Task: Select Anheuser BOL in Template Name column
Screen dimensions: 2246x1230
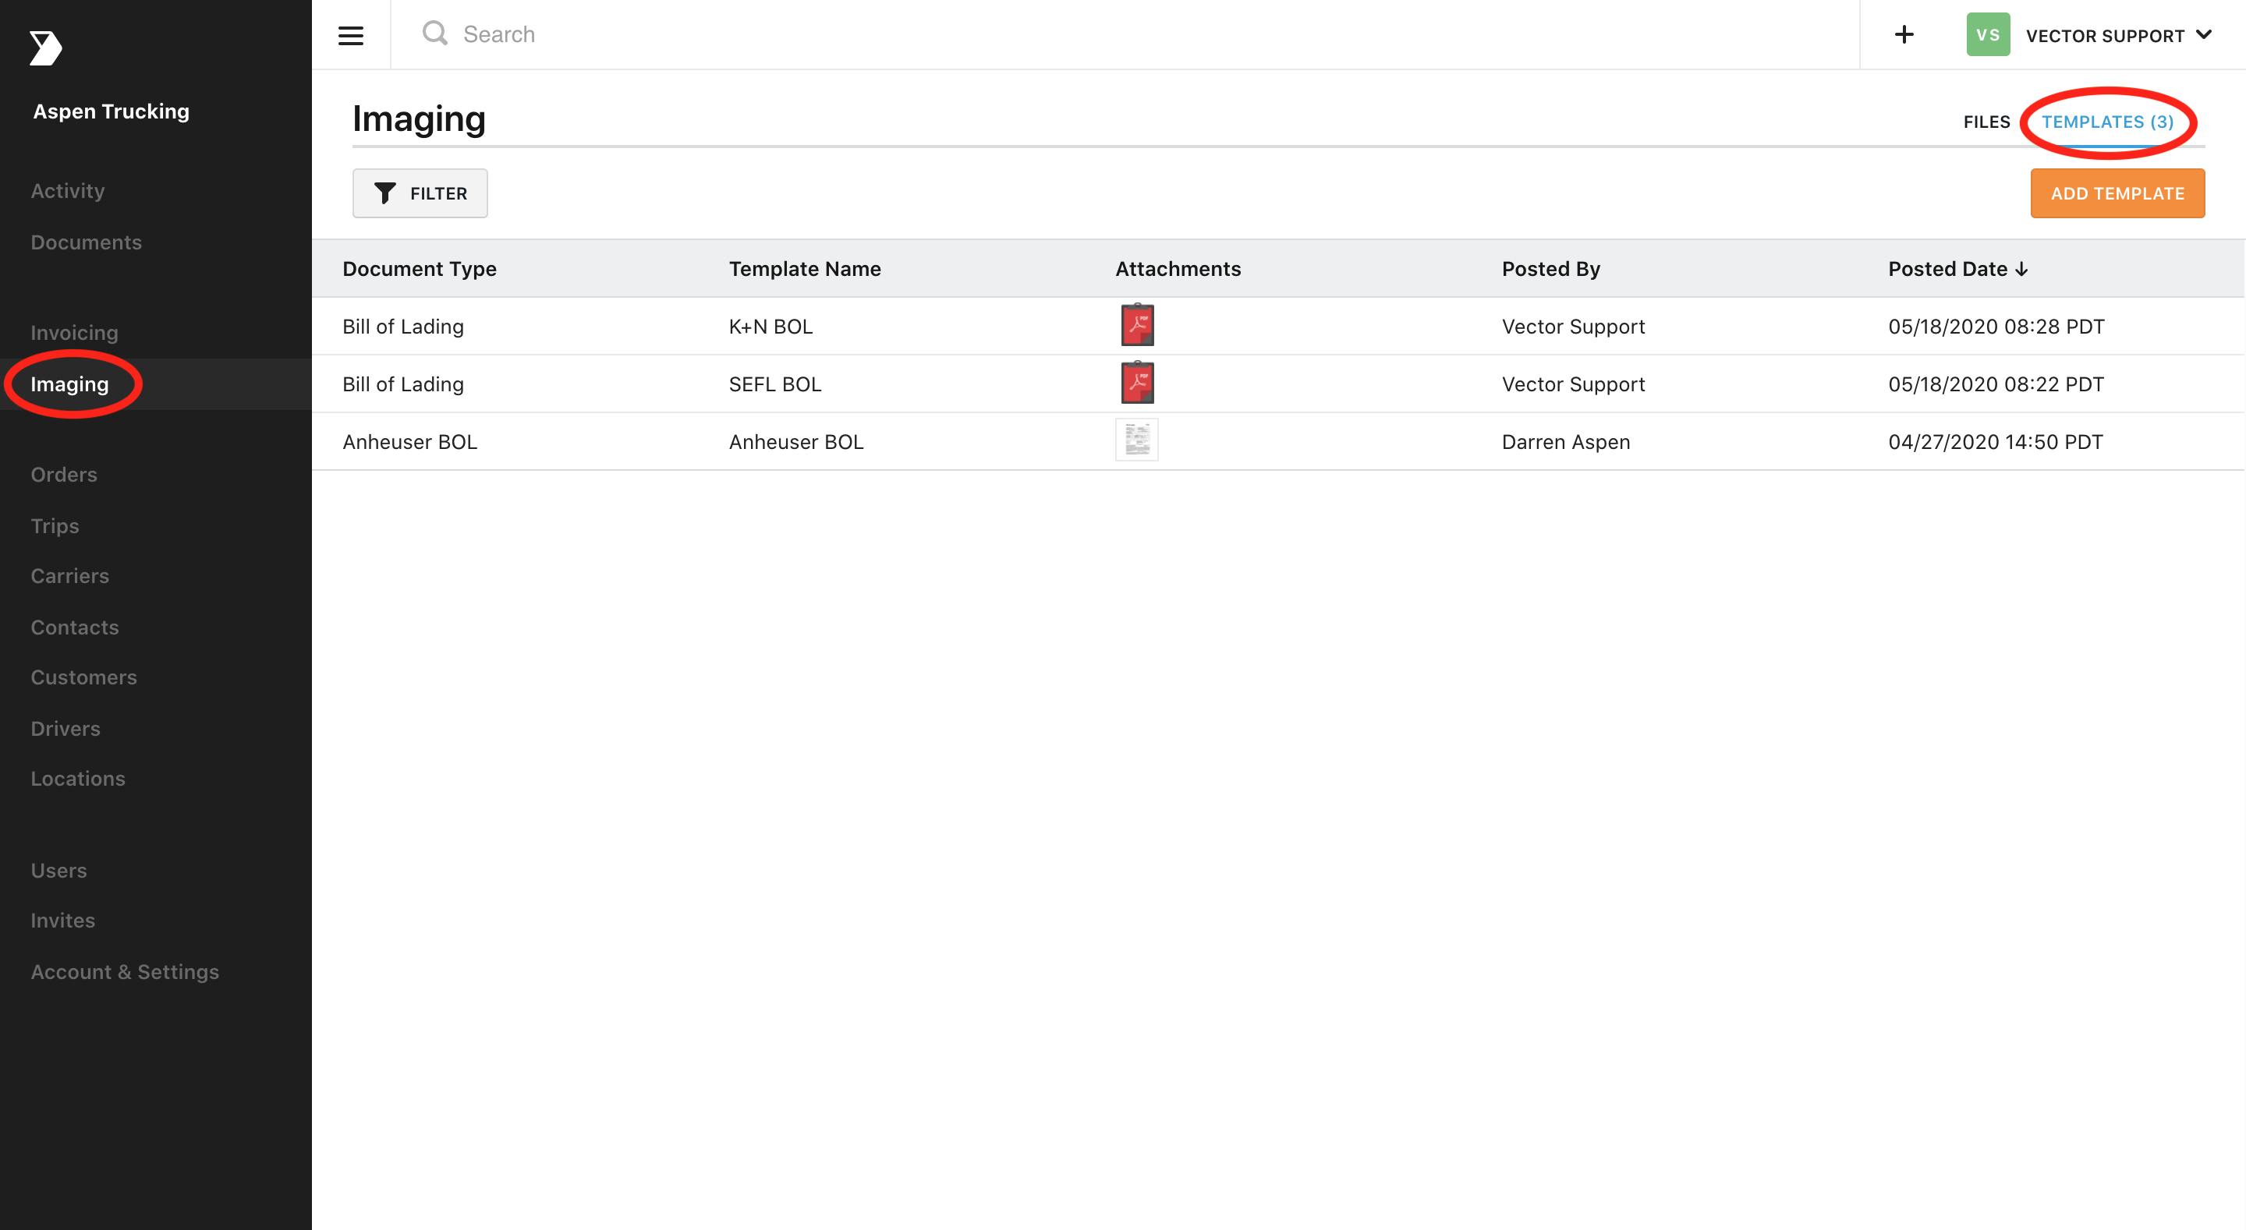Action: pyautogui.click(x=796, y=441)
